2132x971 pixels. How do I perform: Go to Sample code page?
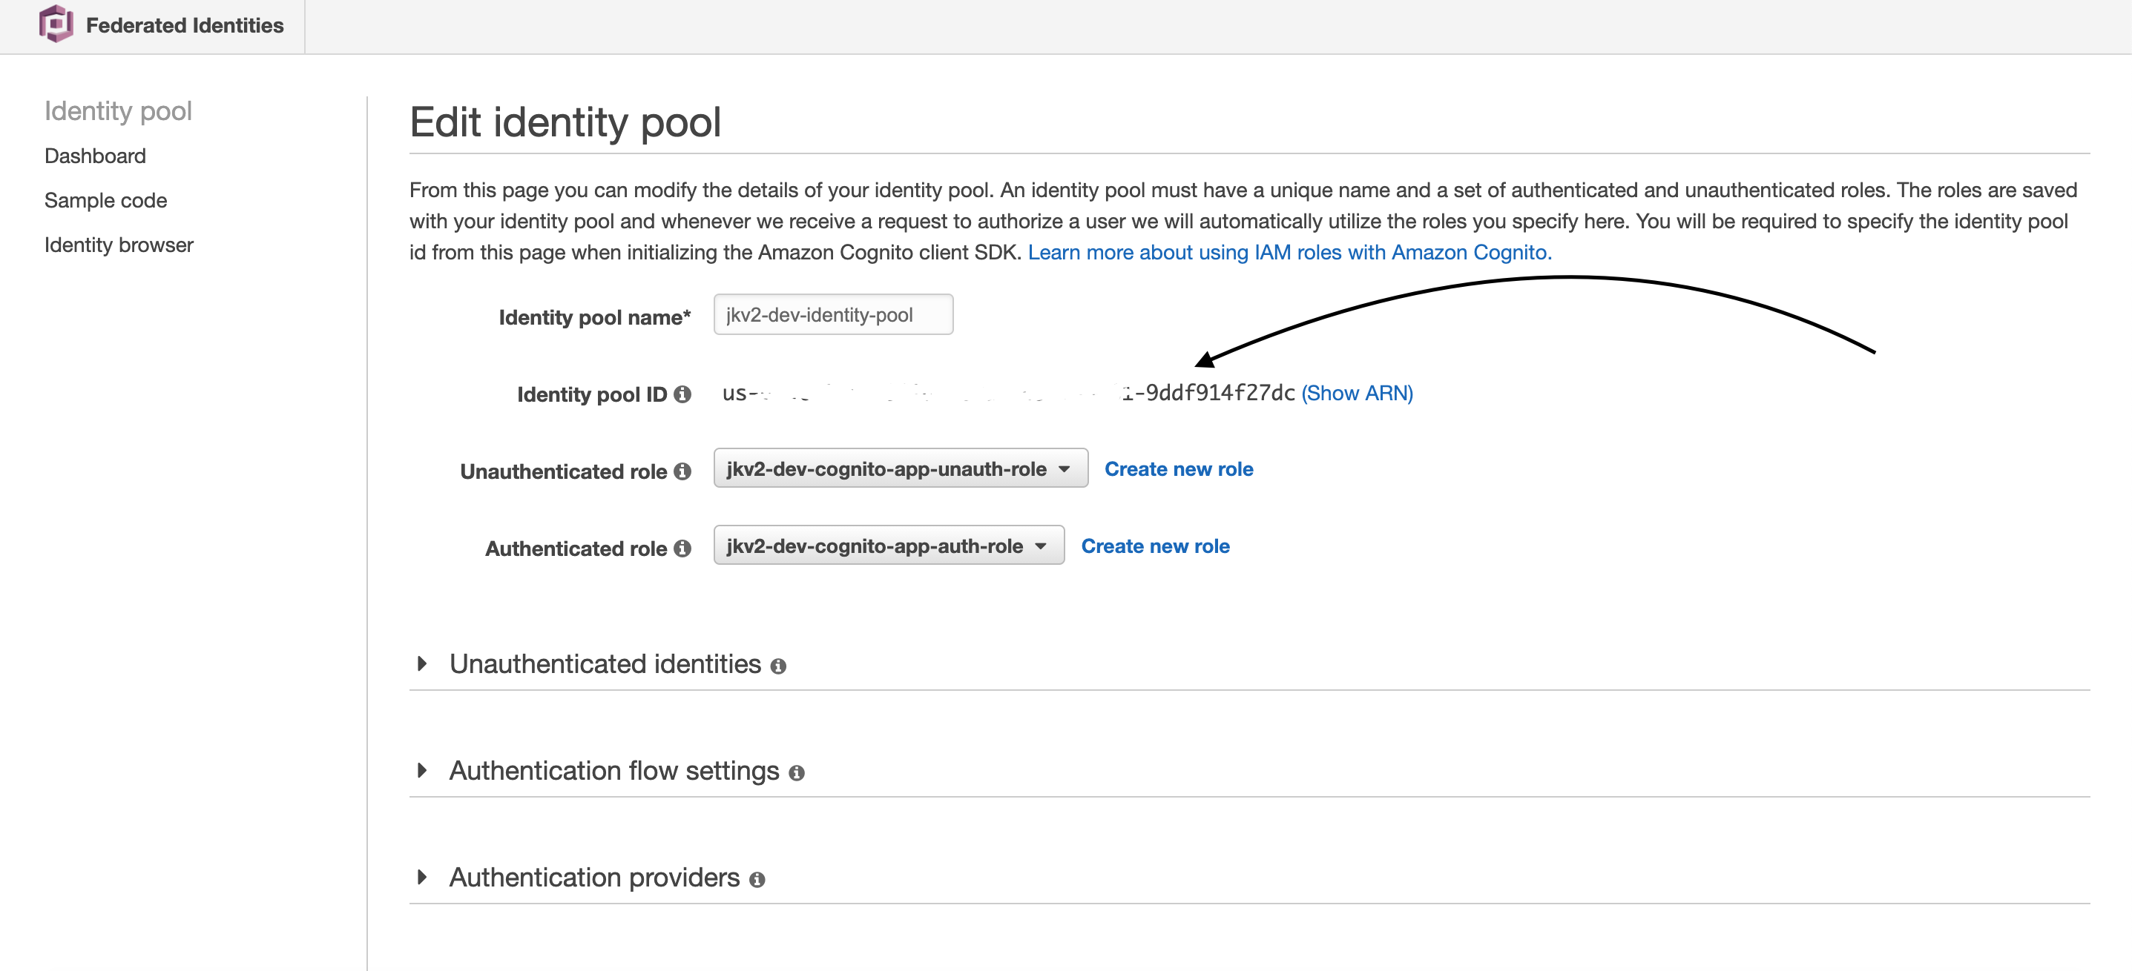[x=106, y=201]
